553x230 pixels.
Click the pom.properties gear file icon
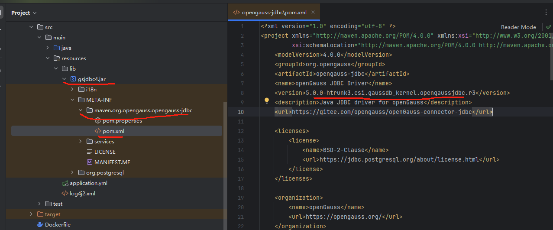pos(98,120)
